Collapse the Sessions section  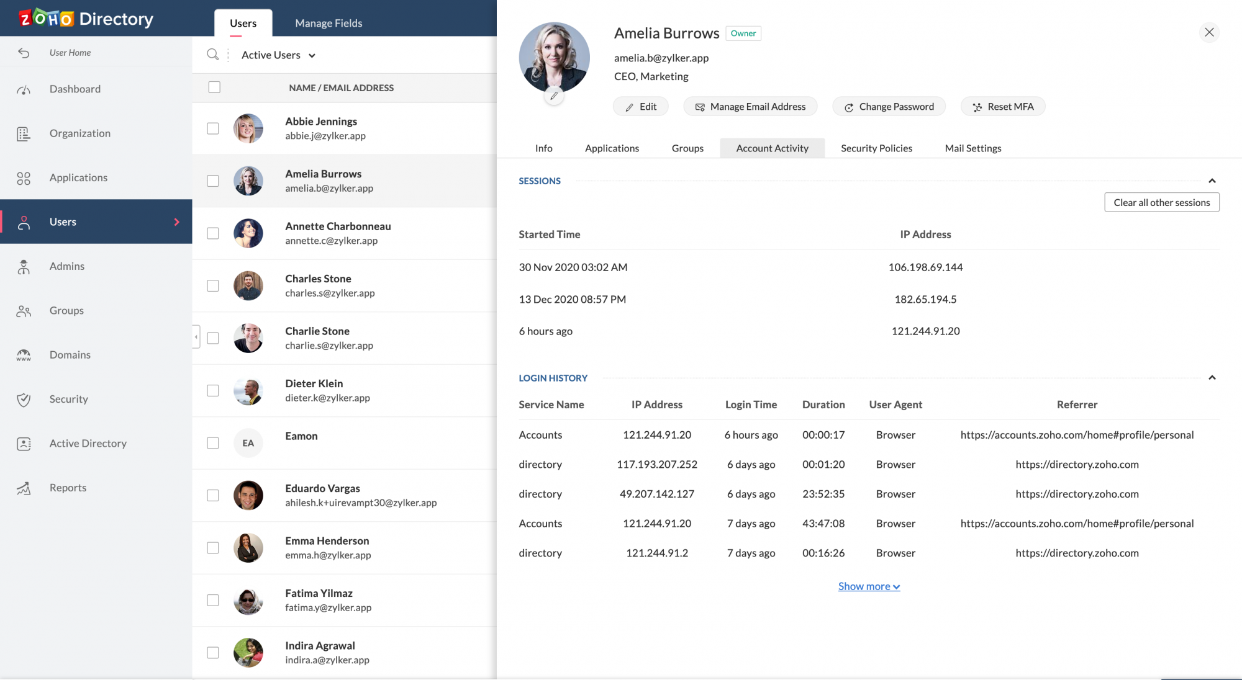click(x=1212, y=181)
